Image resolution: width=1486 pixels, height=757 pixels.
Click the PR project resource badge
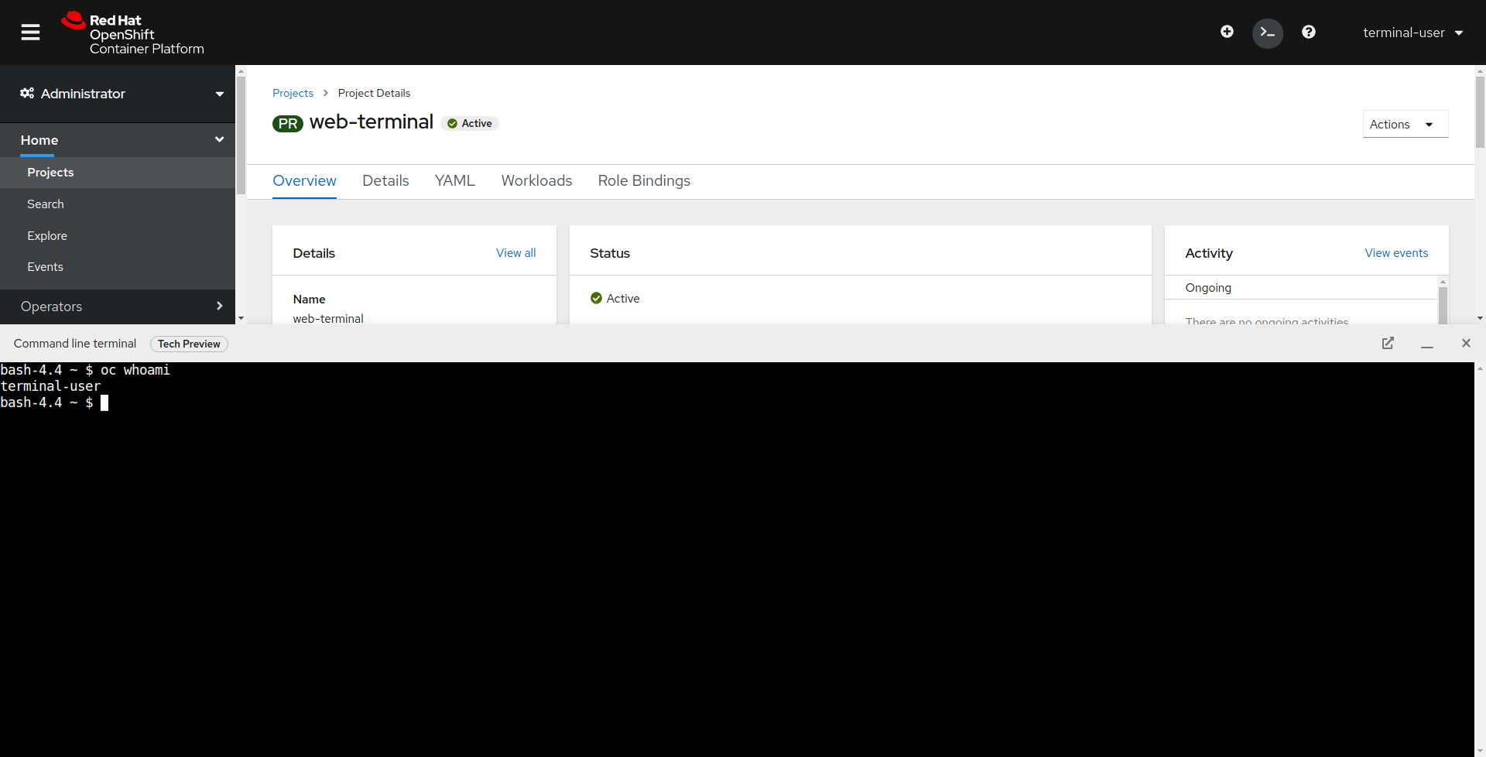(287, 124)
